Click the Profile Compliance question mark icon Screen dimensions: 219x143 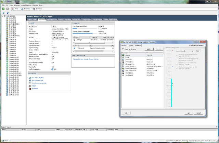pos(52,69)
